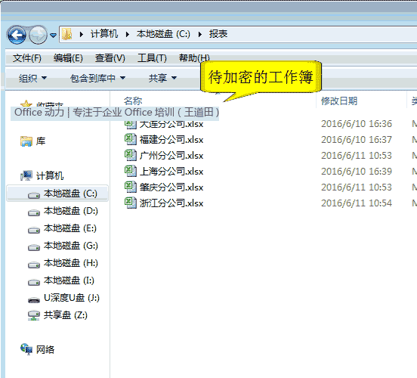Click the Back navigation arrow button
Screen dimensions: 417x378
click(x=17, y=35)
